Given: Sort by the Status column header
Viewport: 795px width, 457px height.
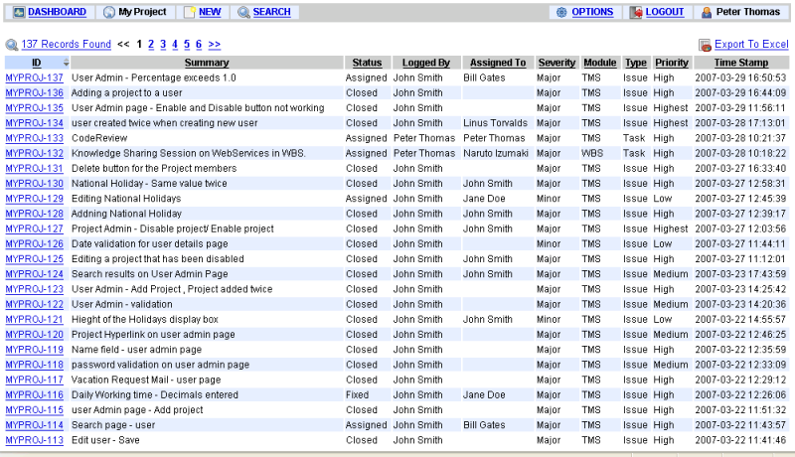Looking at the screenshot, I should (367, 63).
